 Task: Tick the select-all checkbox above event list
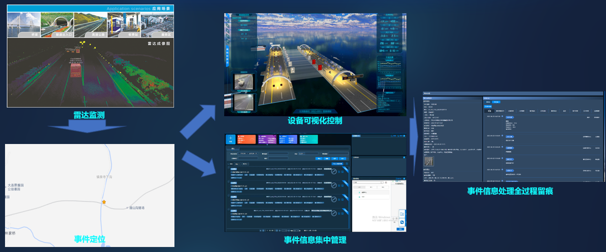point(228,163)
